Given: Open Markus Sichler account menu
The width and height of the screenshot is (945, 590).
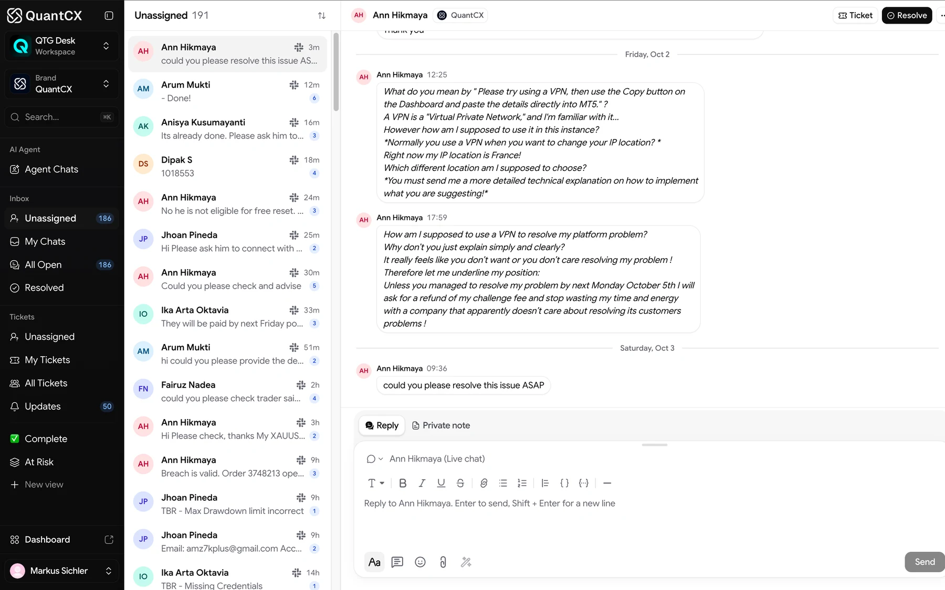Looking at the screenshot, I should tap(61, 571).
